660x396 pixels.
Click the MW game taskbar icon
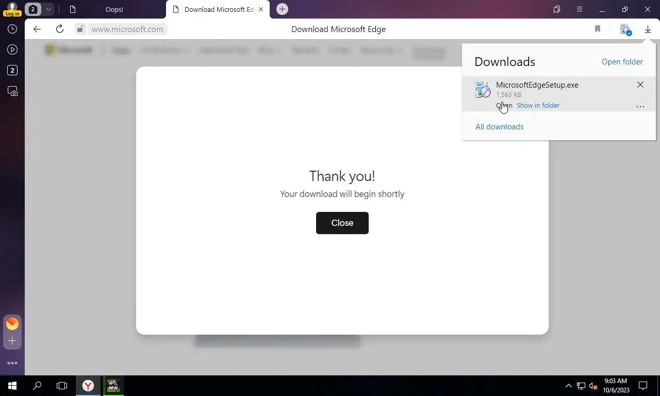pos(113,386)
